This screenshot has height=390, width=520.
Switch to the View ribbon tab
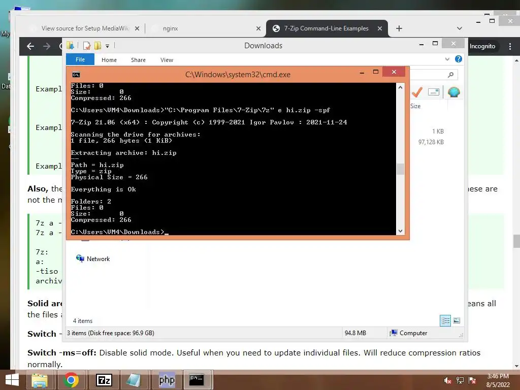coord(167,60)
